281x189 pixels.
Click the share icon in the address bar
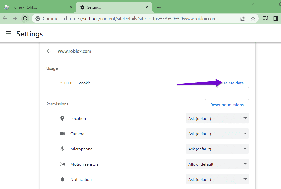(x=243, y=18)
